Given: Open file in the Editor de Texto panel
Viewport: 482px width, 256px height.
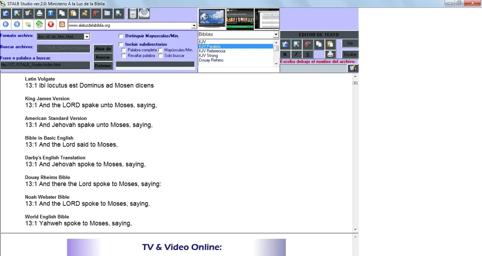Looking at the screenshot, I should tap(285, 44).
